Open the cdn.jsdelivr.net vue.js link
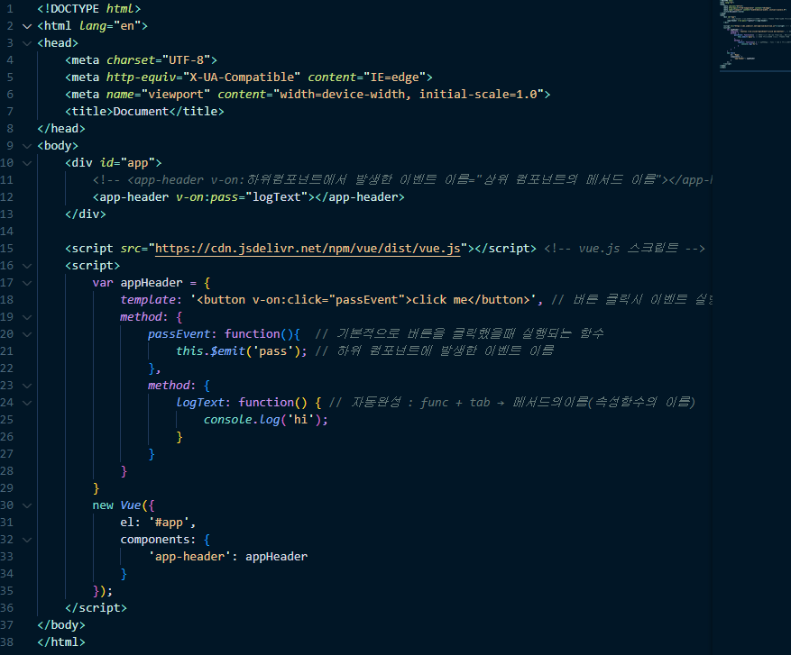Viewport: 791px width, 655px height. coord(308,249)
